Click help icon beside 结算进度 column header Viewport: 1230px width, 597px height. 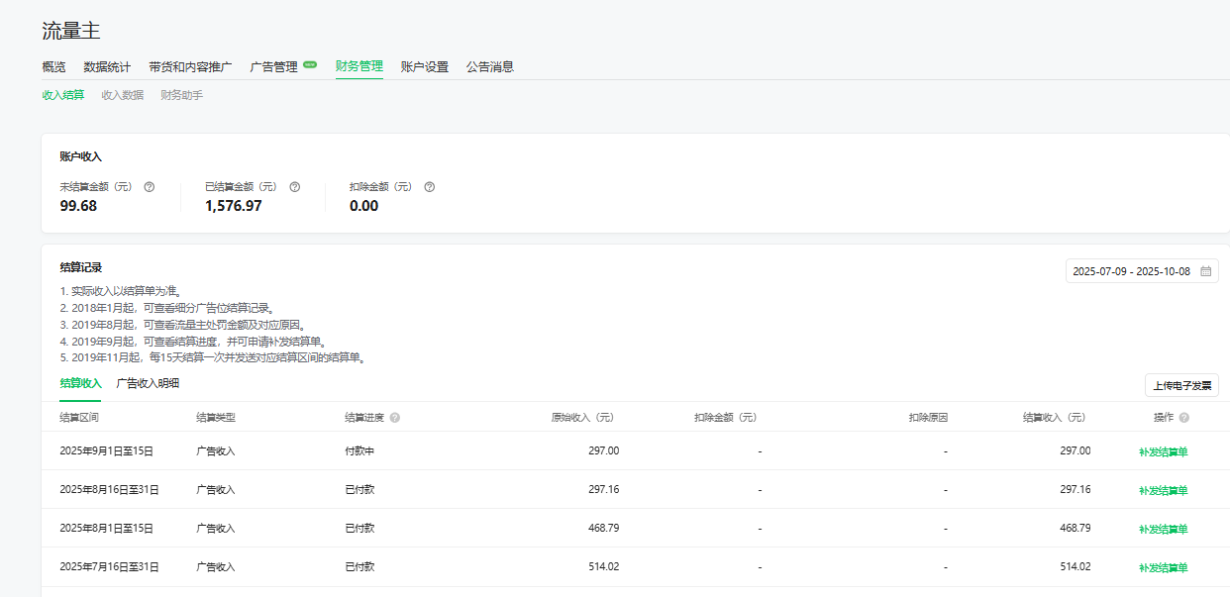(x=394, y=418)
